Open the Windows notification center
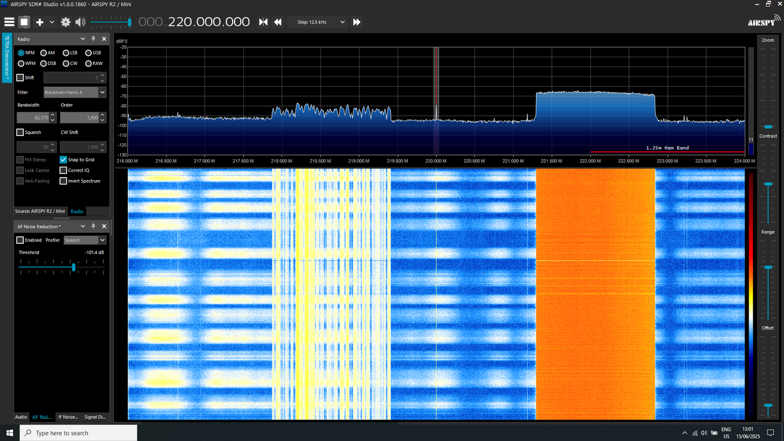 tap(769, 432)
